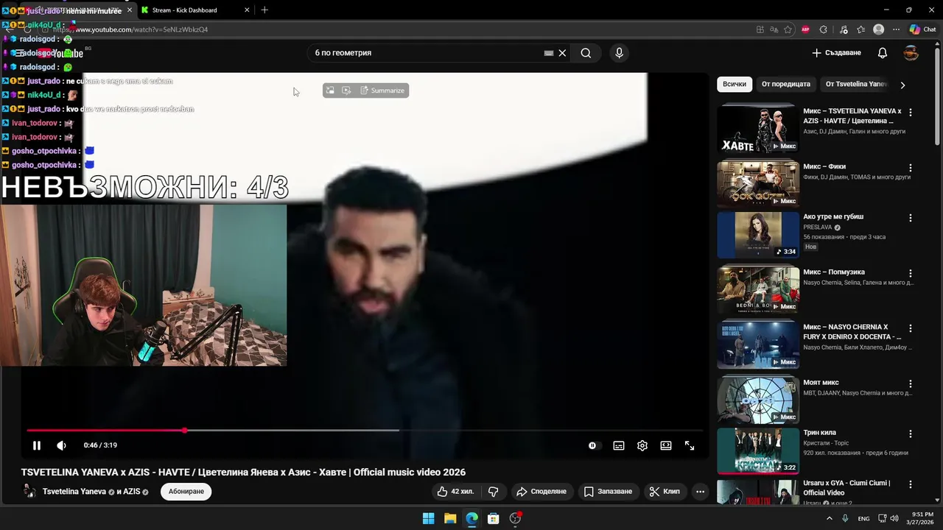
Task: Open media controls music note icon
Action: pos(844,29)
